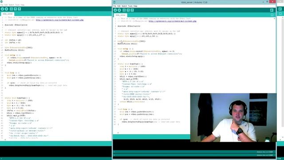The width and height of the screenshot is (284, 160).
Task: Click 'static byte mymac[]' line in left window
Action: 34,32
